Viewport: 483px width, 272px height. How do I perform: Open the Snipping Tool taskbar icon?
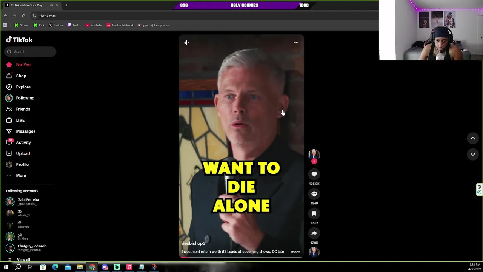point(154,267)
